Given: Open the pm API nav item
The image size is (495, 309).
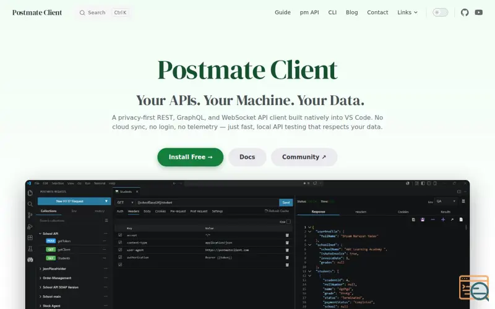Looking at the screenshot, I should (x=309, y=12).
